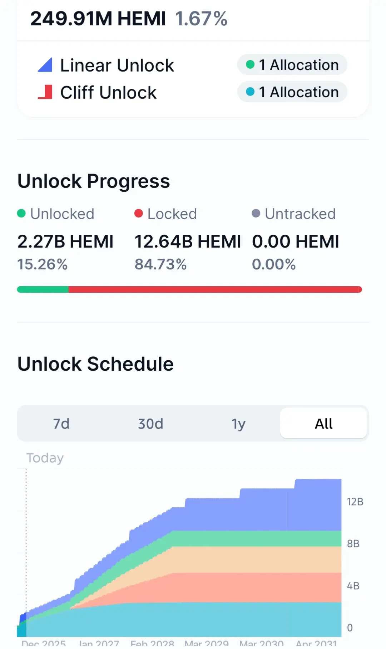Select the All schedule range tab

coord(323,424)
